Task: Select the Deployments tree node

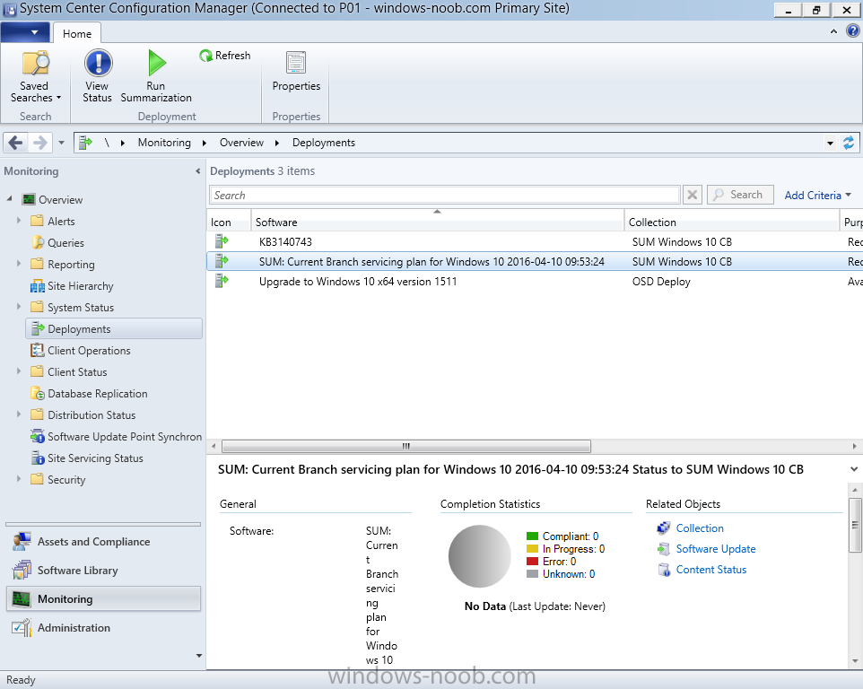Action: pos(114,329)
